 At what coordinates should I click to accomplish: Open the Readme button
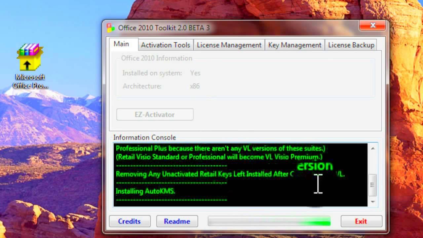pos(177,221)
